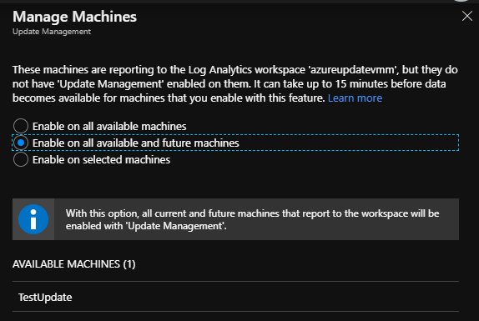This screenshot has height=321, width=479.
Task: Choose Enable on selected machines radio button
Action: 21,159
